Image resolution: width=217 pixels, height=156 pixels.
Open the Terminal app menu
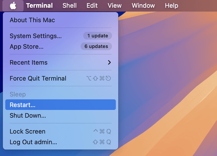coord(39,6)
